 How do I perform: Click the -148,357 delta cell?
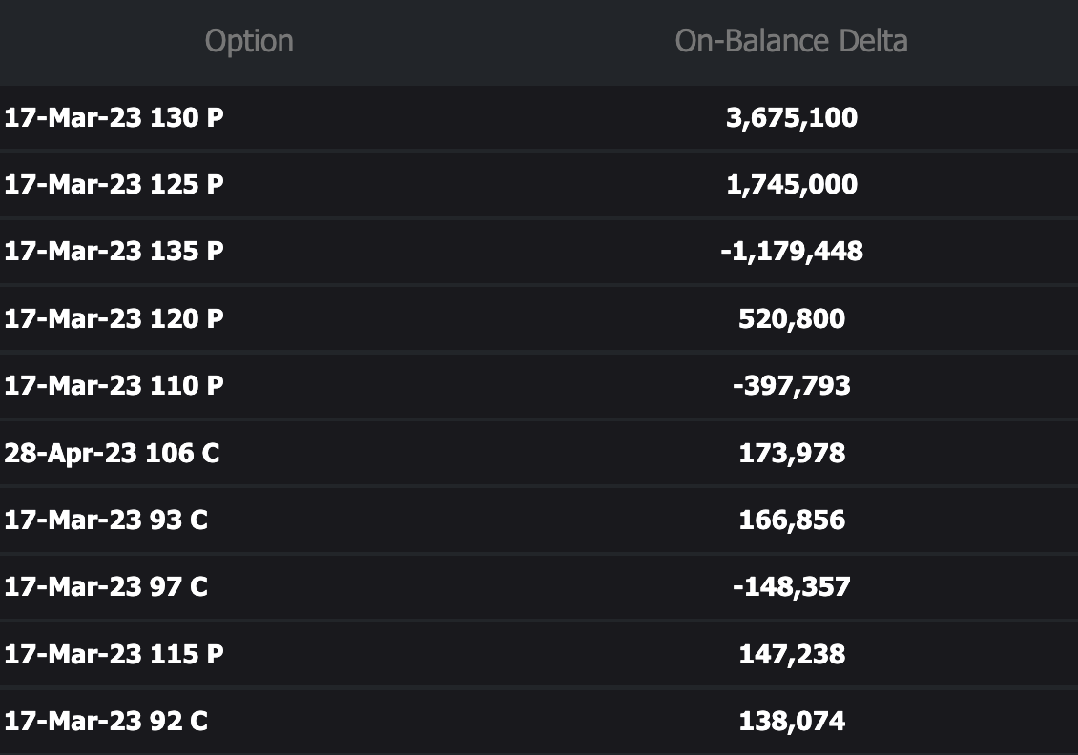tap(792, 586)
